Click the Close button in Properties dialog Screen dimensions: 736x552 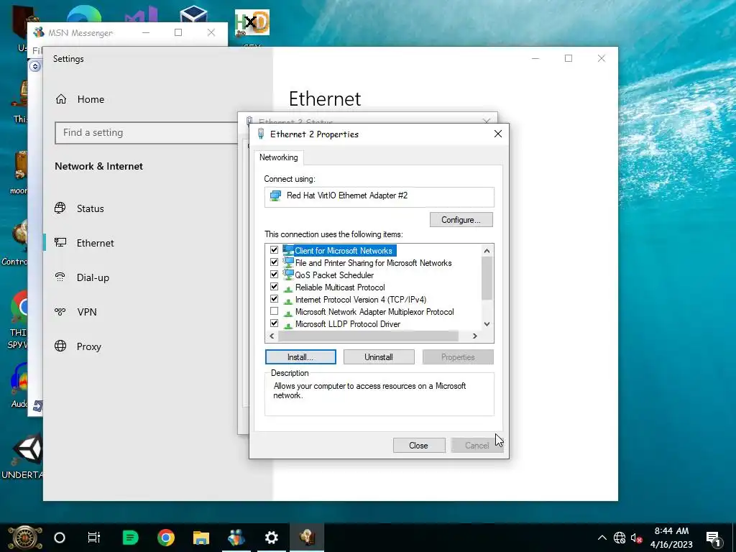[419, 446]
